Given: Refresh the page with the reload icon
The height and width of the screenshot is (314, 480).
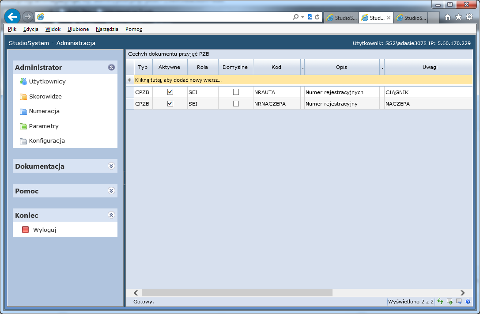Looking at the screenshot, I should click(x=317, y=17).
